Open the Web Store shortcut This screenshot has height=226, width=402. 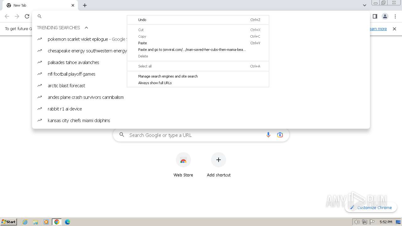[x=183, y=165]
